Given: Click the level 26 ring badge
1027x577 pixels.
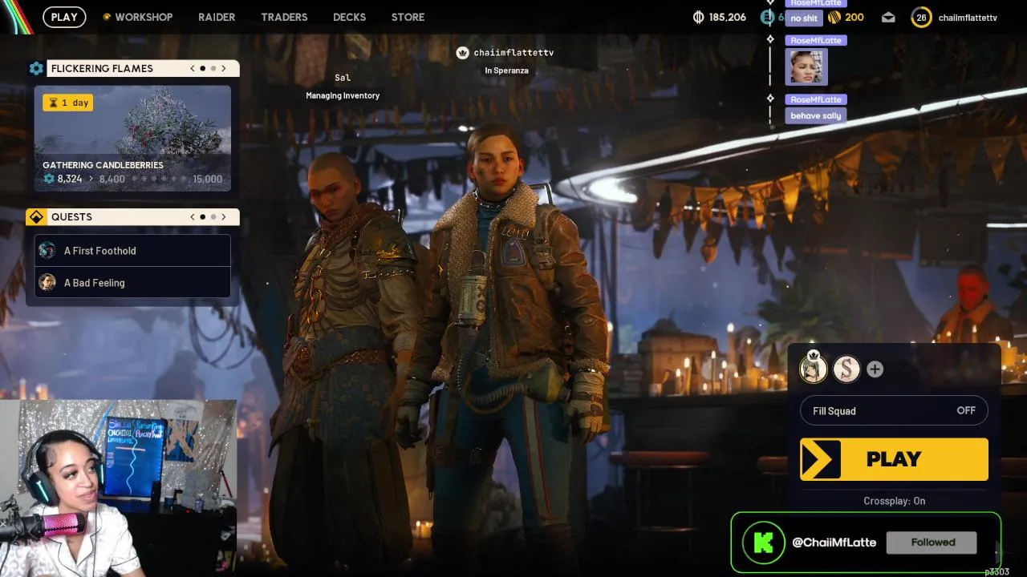Looking at the screenshot, I should 921,17.
